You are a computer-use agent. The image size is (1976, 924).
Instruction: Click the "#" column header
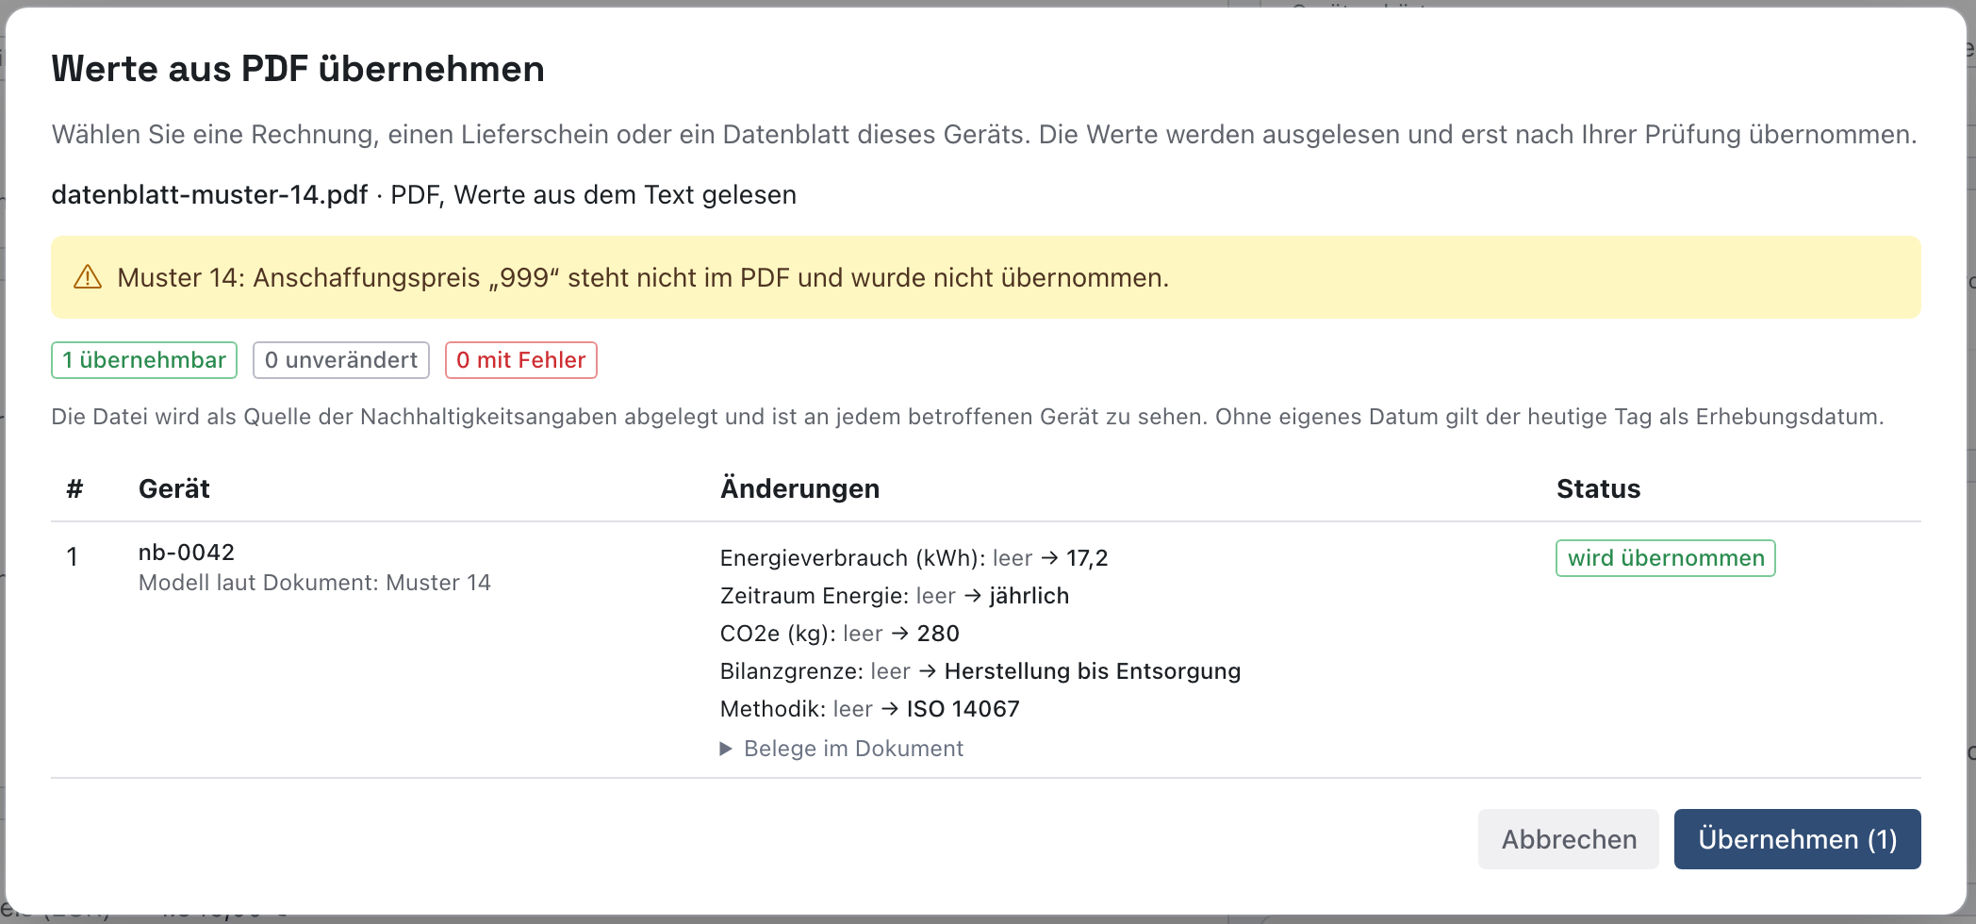coord(75,488)
